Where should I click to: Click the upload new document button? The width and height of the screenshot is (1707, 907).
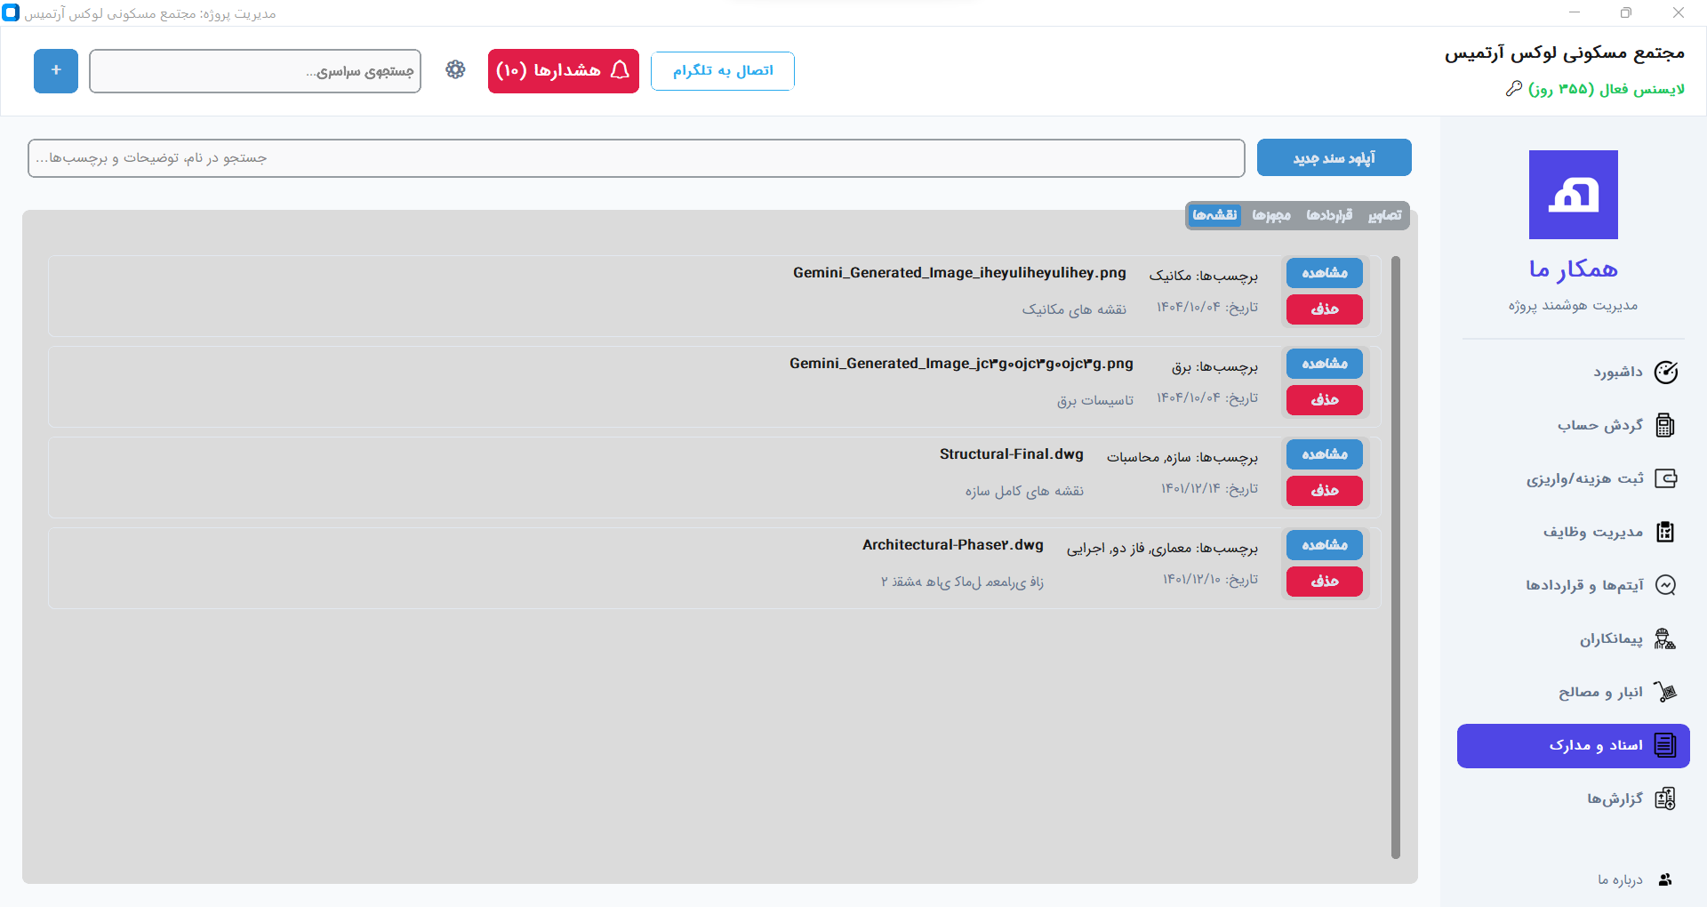tap(1334, 158)
